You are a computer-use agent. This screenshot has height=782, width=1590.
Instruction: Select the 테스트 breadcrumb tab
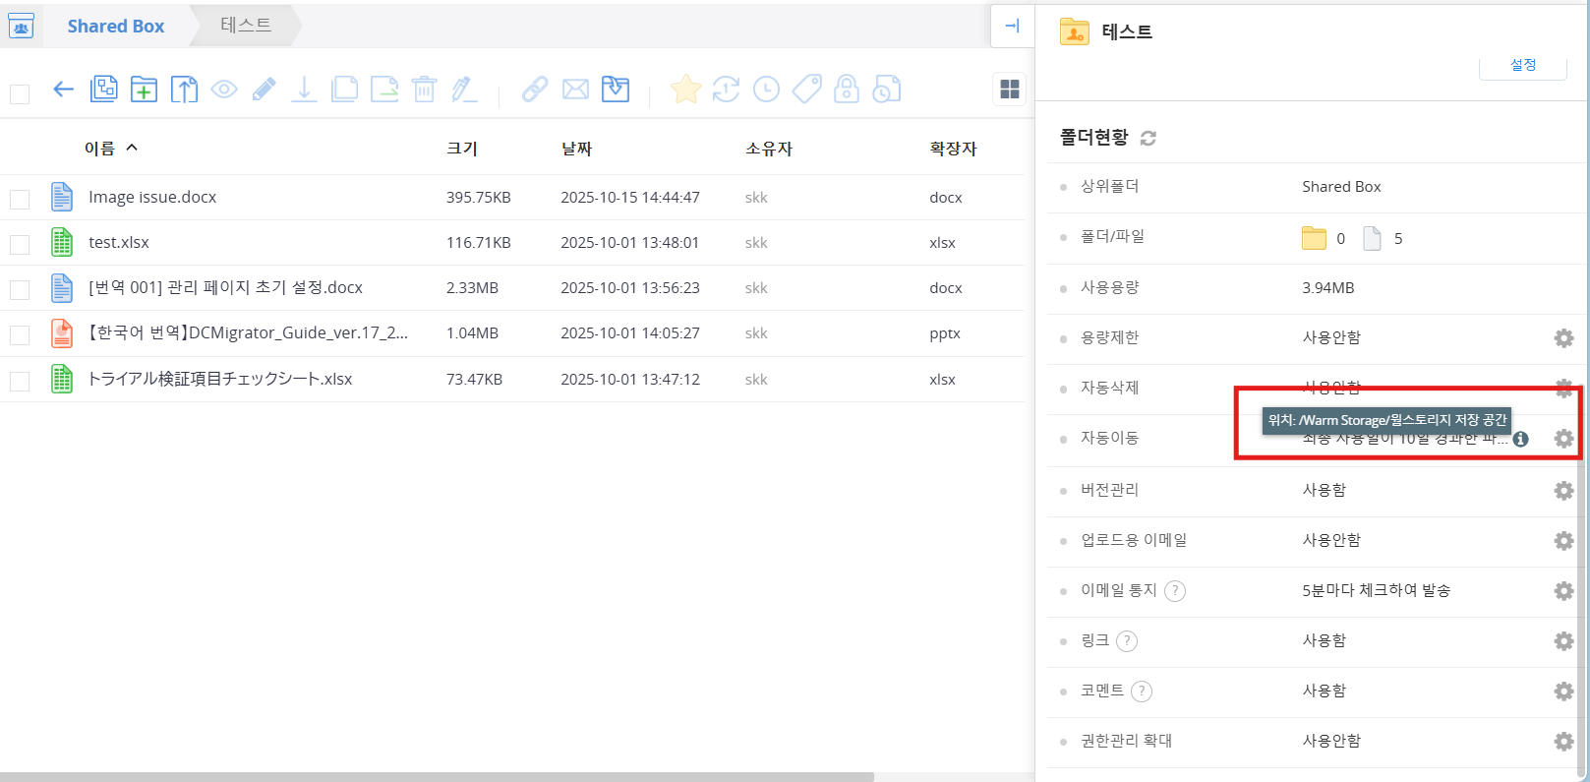point(246,26)
